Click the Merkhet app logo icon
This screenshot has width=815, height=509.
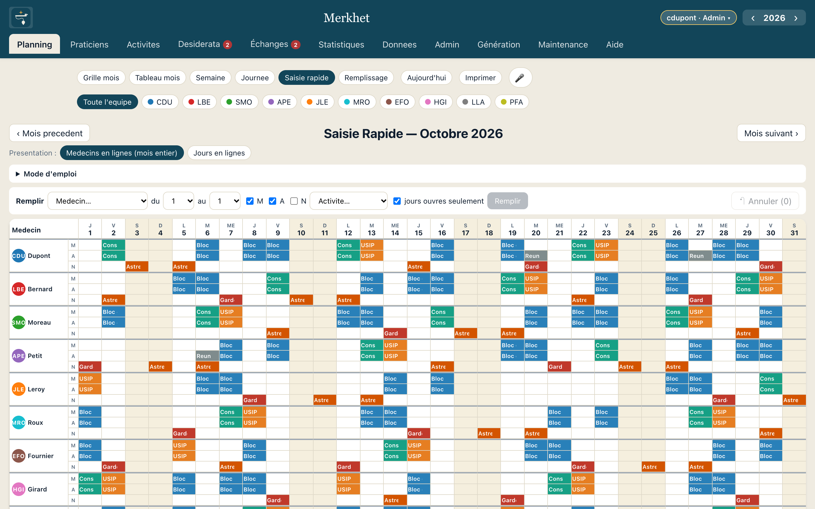[21, 18]
